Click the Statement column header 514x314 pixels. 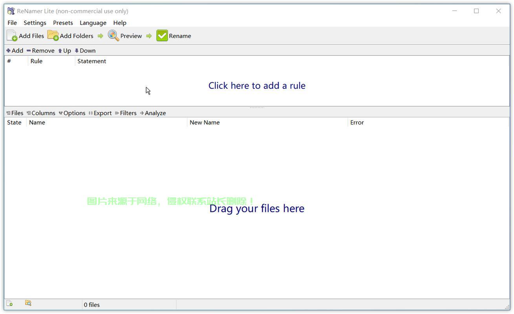(291, 61)
